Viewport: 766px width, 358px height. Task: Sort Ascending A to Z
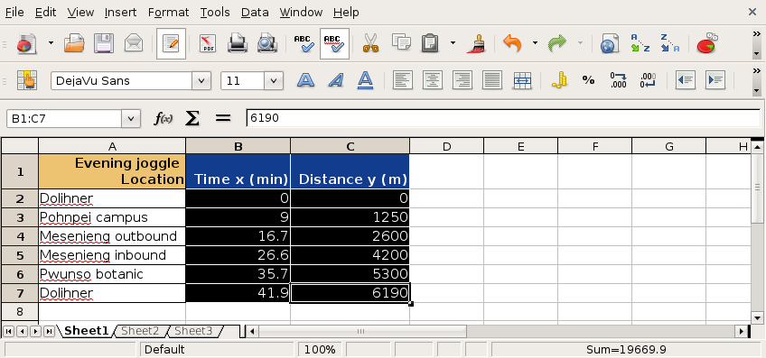(640, 44)
